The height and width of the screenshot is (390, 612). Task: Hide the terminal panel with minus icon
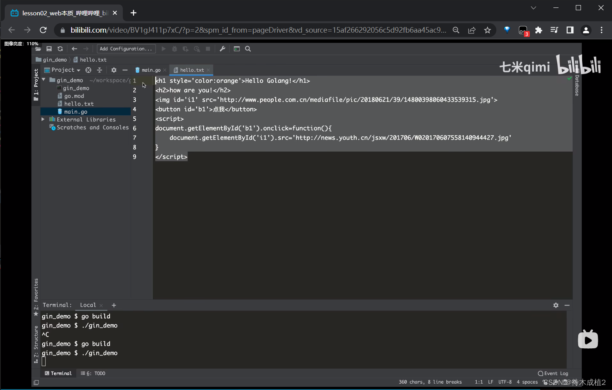pyautogui.click(x=567, y=305)
